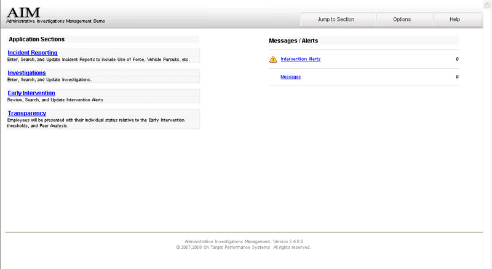Select the Transparency link
Screen dimensions: 492x269
pos(26,113)
